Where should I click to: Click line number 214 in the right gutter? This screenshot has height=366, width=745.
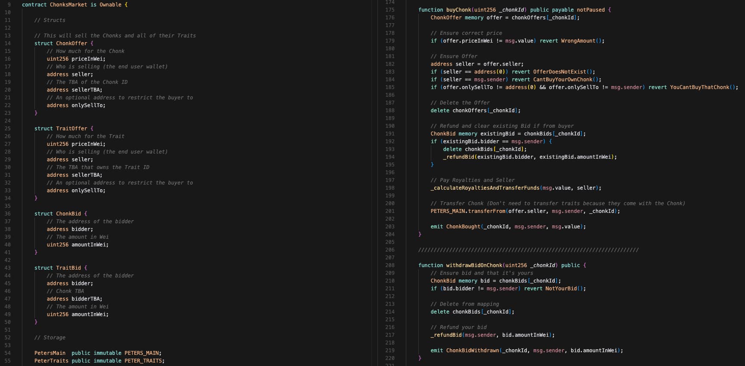(x=390, y=312)
